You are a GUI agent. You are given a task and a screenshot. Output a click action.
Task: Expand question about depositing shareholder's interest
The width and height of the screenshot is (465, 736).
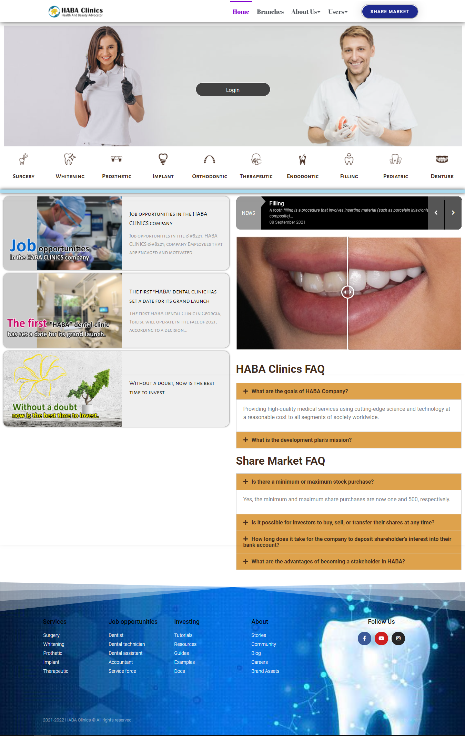349,542
